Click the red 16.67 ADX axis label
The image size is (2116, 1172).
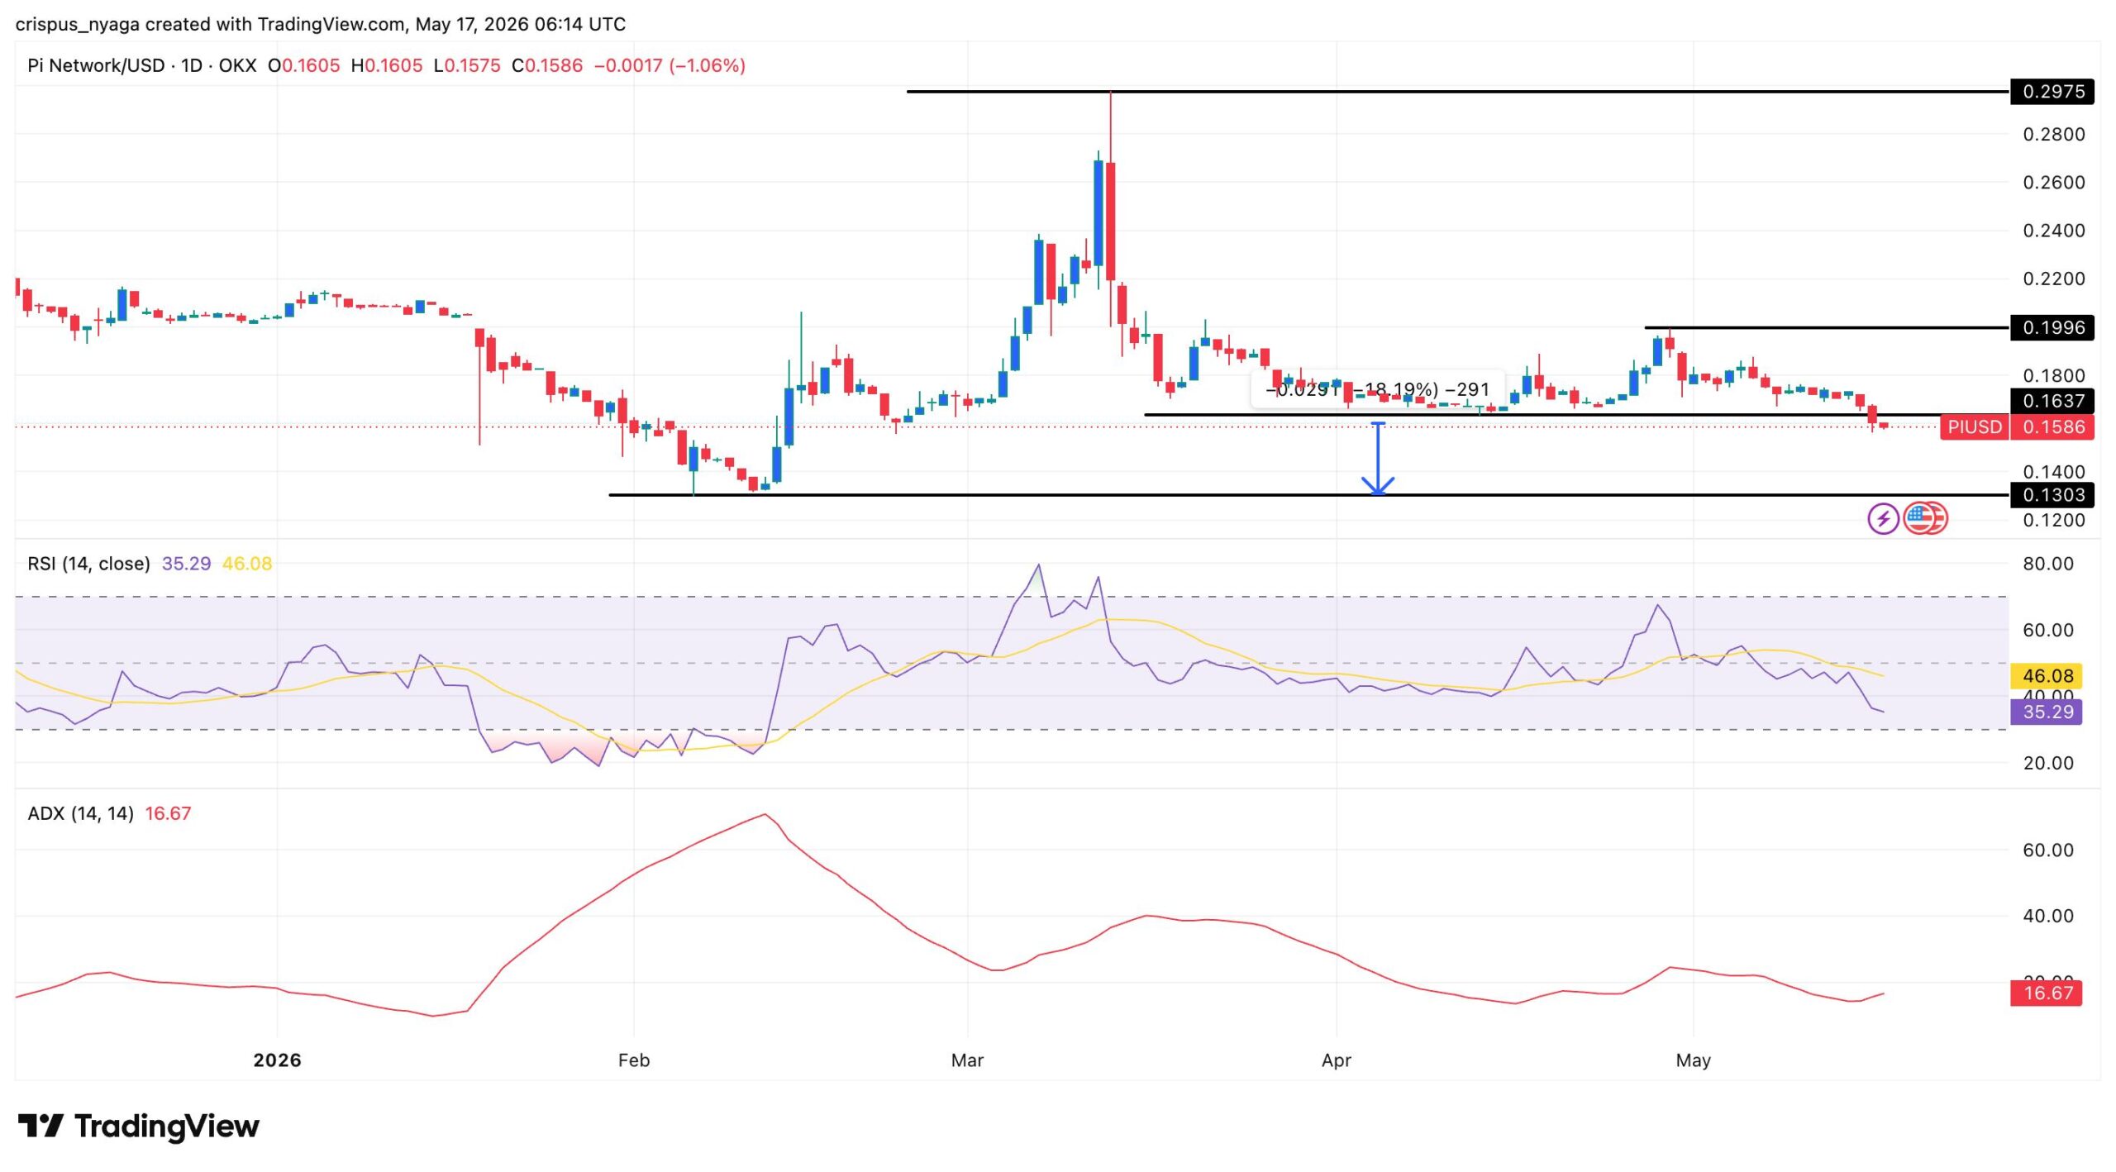(2047, 993)
